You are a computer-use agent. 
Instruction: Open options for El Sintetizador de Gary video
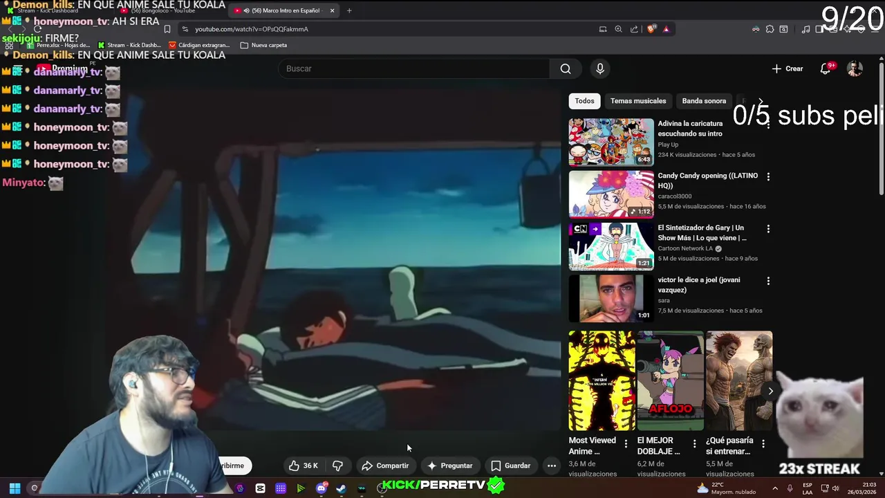tap(768, 228)
